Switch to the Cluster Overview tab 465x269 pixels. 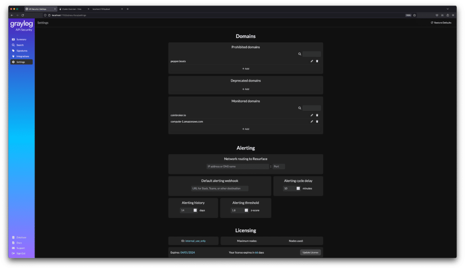pyautogui.click(x=73, y=9)
